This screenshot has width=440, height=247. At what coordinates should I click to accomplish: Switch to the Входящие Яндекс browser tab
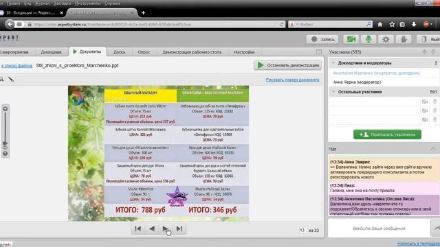pos(30,13)
